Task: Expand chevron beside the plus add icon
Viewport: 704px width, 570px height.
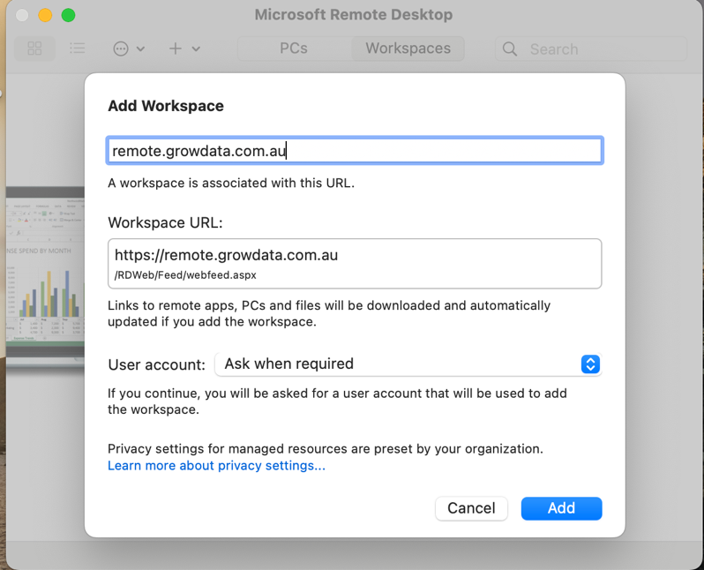Action: pyautogui.click(x=196, y=49)
